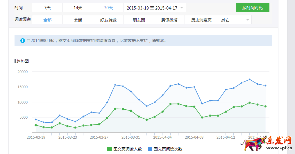Image resolution: width=295 pixels, height=154 pixels.
Task: Choose the 全部 reading channel
Action: pos(47,20)
